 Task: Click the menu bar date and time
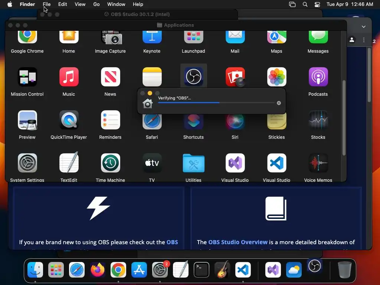pos(350,4)
